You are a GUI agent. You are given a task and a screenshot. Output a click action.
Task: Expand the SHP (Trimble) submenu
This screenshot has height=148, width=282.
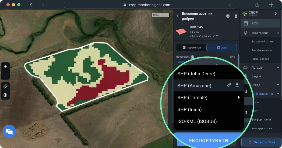pyautogui.click(x=238, y=97)
